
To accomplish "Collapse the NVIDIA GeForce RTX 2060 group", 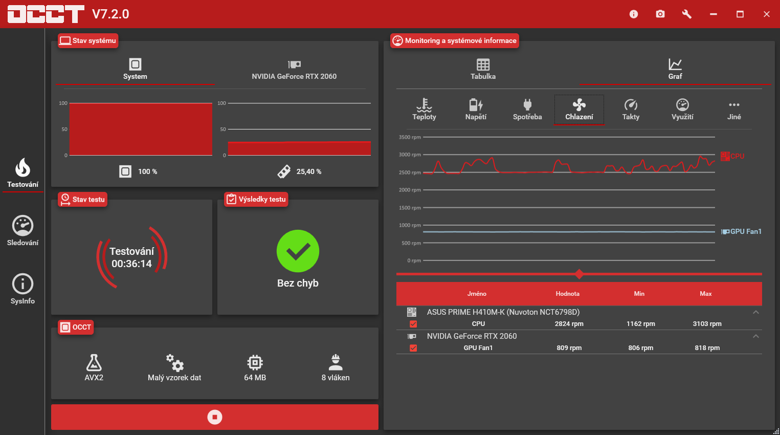I will click(756, 336).
